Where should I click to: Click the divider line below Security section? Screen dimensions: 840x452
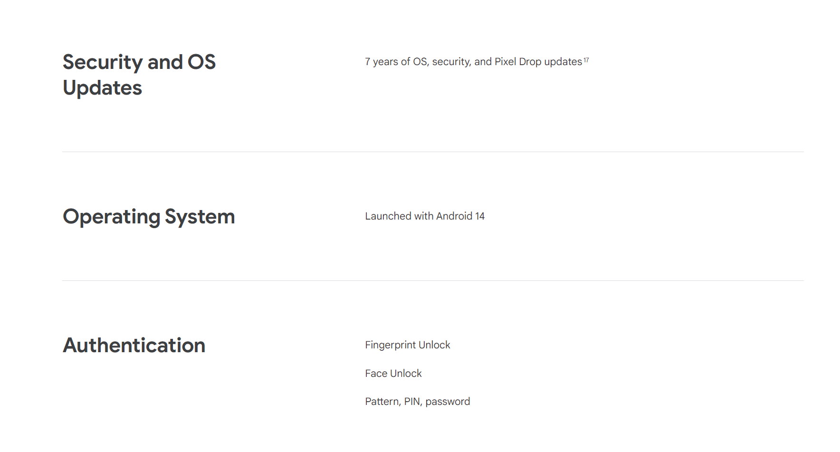click(433, 152)
